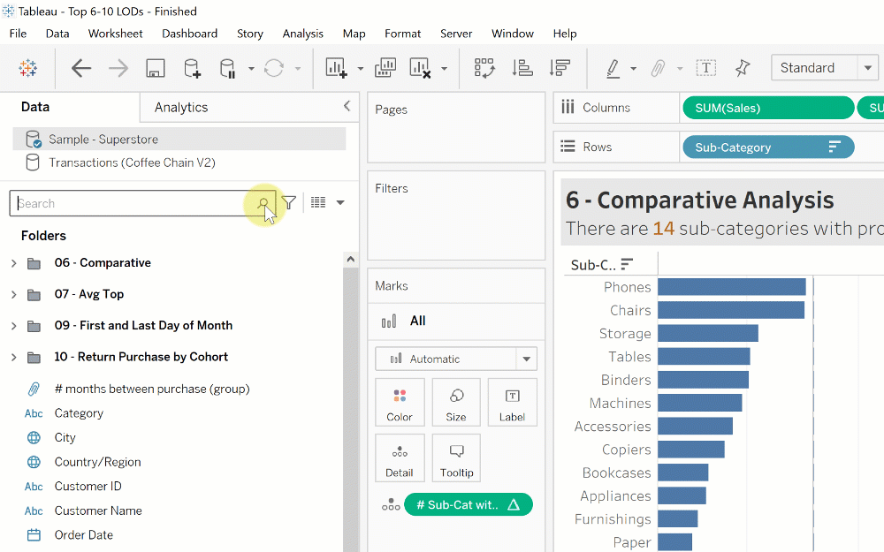Open the Pause Auto Updates dropdown arrow
The image size is (884, 552).
(x=251, y=69)
